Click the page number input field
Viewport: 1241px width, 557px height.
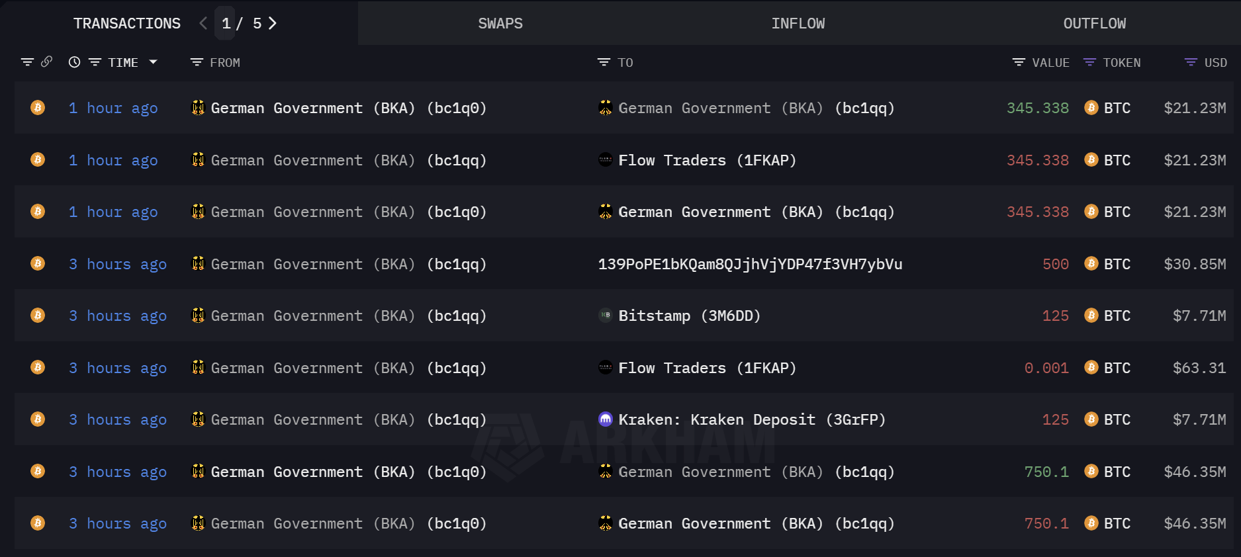[x=226, y=23]
